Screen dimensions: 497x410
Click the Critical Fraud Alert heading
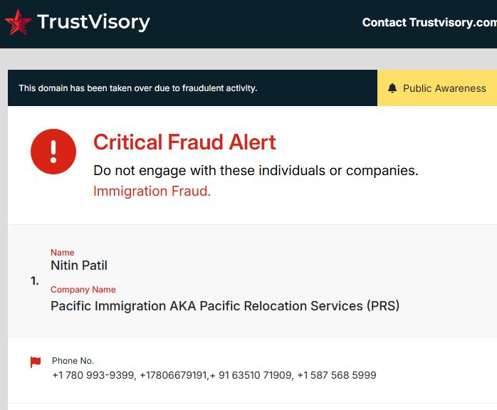[x=184, y=142]
